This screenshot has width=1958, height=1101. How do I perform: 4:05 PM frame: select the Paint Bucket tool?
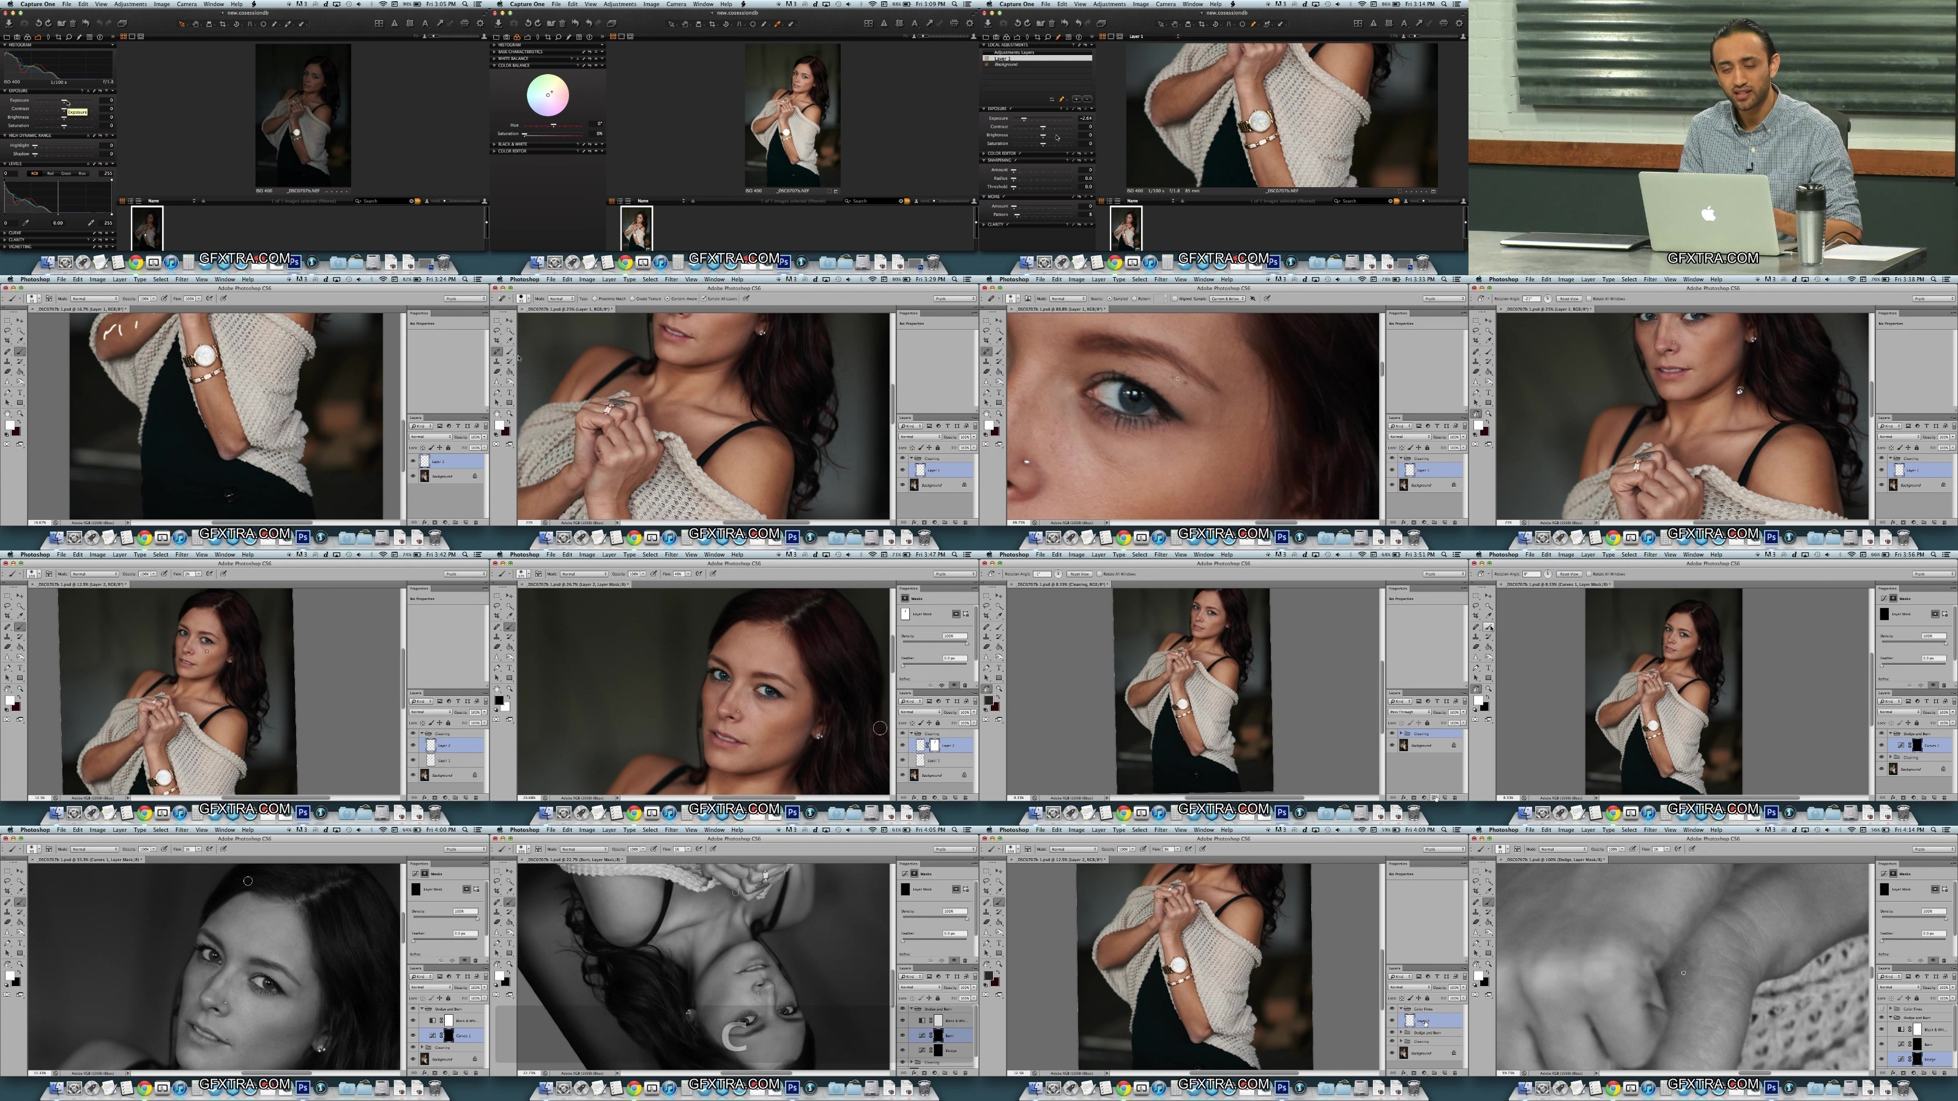click(x=510, y=922)
